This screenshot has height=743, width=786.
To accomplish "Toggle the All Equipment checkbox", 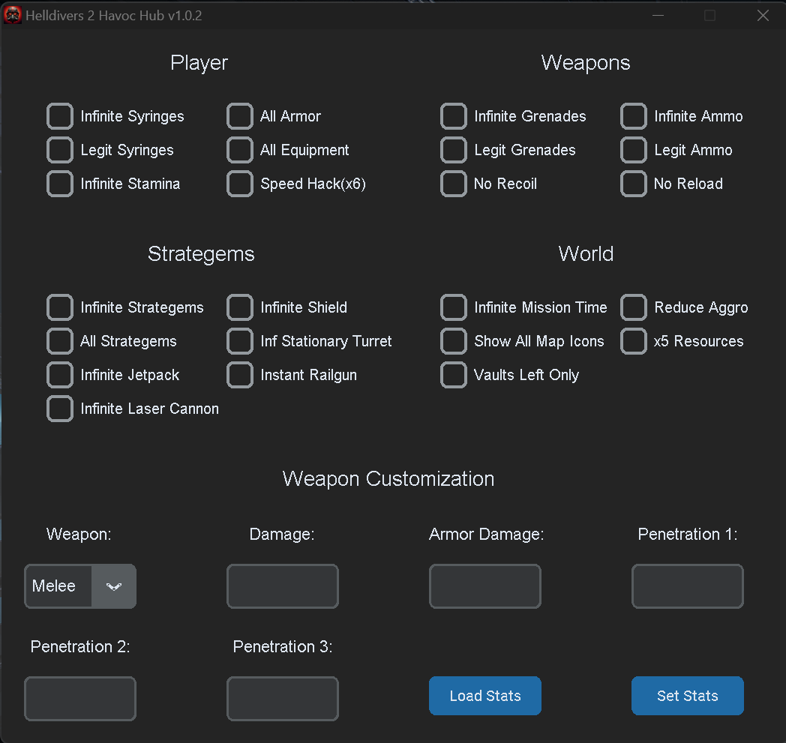I will click(239, 150).
